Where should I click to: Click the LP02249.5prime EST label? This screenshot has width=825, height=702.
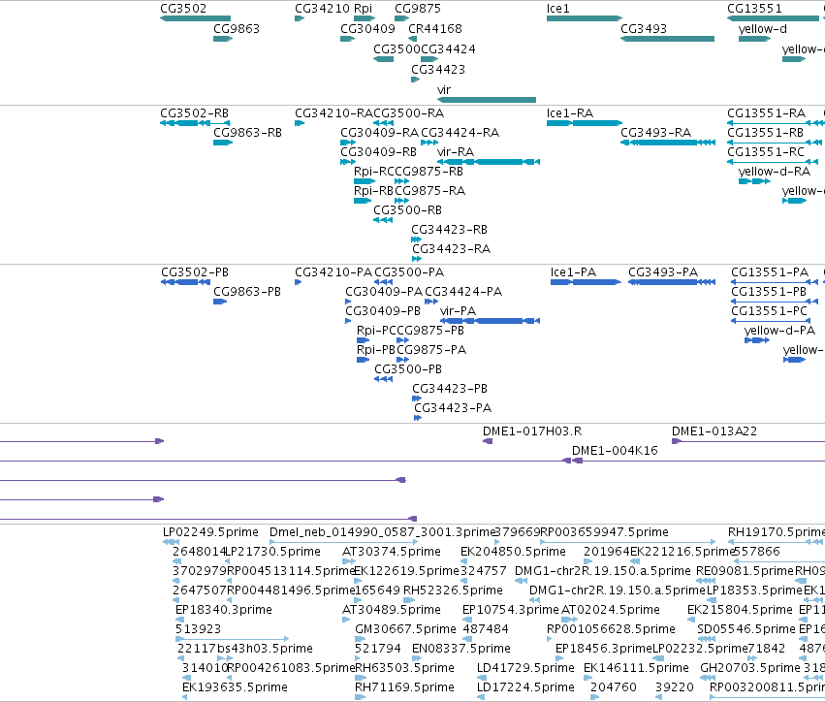pyautogui.click(x=210, y=532)
